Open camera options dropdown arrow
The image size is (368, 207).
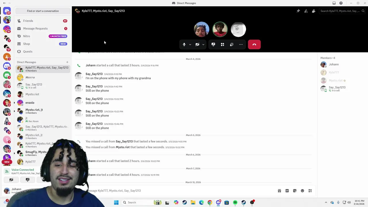(203, 45)
